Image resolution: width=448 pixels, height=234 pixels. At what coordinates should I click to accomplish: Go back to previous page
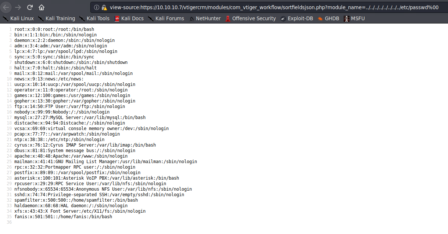7,7
